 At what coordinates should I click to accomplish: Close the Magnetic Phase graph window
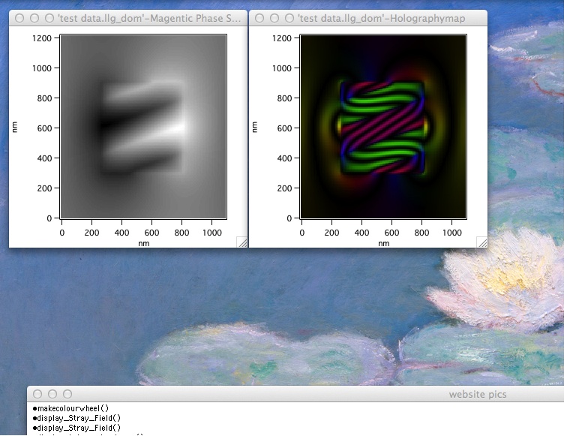click(x=19, y=18)
